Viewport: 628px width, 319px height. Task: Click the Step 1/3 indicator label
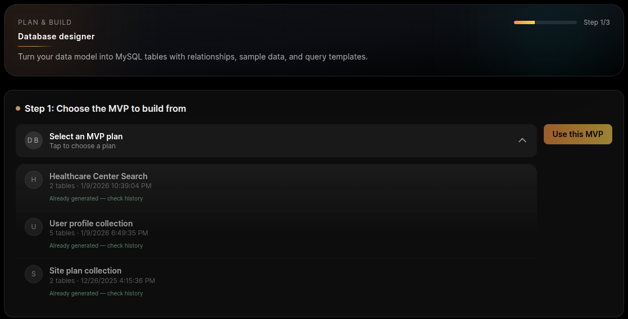(x=597, y=22)
